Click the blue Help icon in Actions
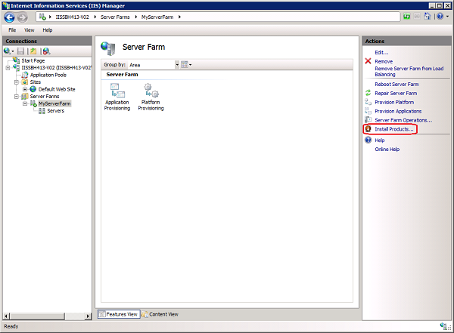The height and width of the screenshot is (333, 454). tap(368, 140)
